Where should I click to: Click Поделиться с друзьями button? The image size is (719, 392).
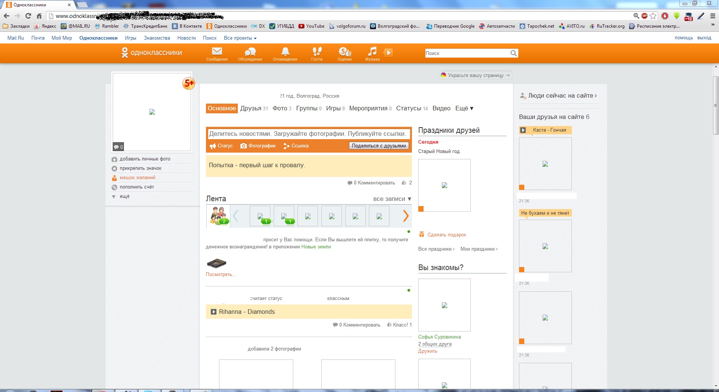point(379,146)
